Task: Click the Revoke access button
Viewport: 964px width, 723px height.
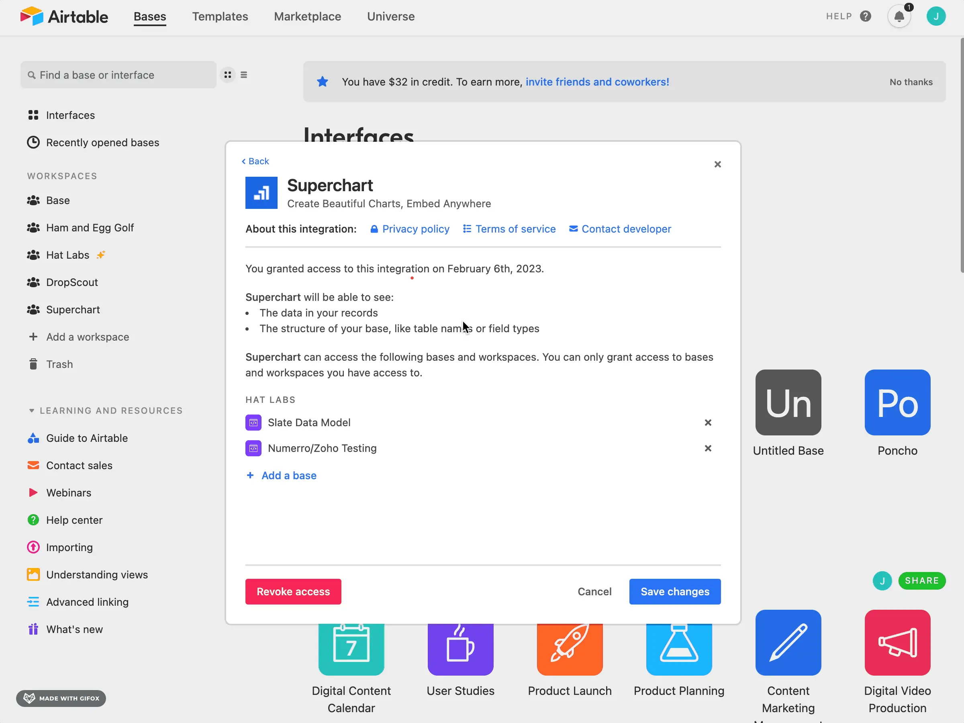Action: pyautogui.click(x=293, y=591)
